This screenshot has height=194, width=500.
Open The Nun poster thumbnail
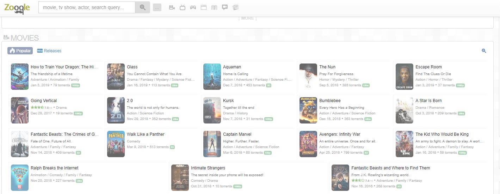(308, 77)
